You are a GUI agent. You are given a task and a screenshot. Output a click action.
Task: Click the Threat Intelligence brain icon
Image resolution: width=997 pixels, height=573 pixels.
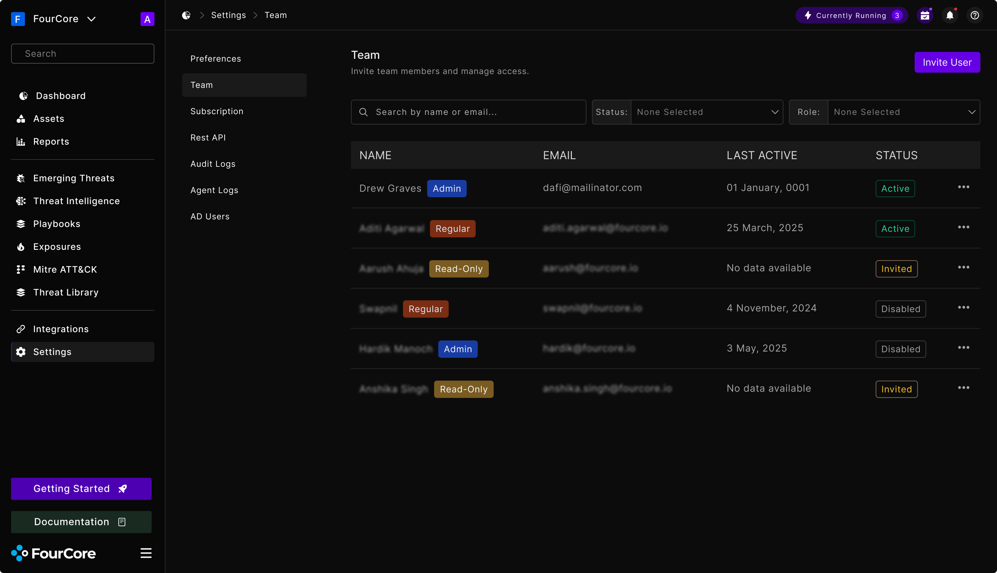coord(21,201)
